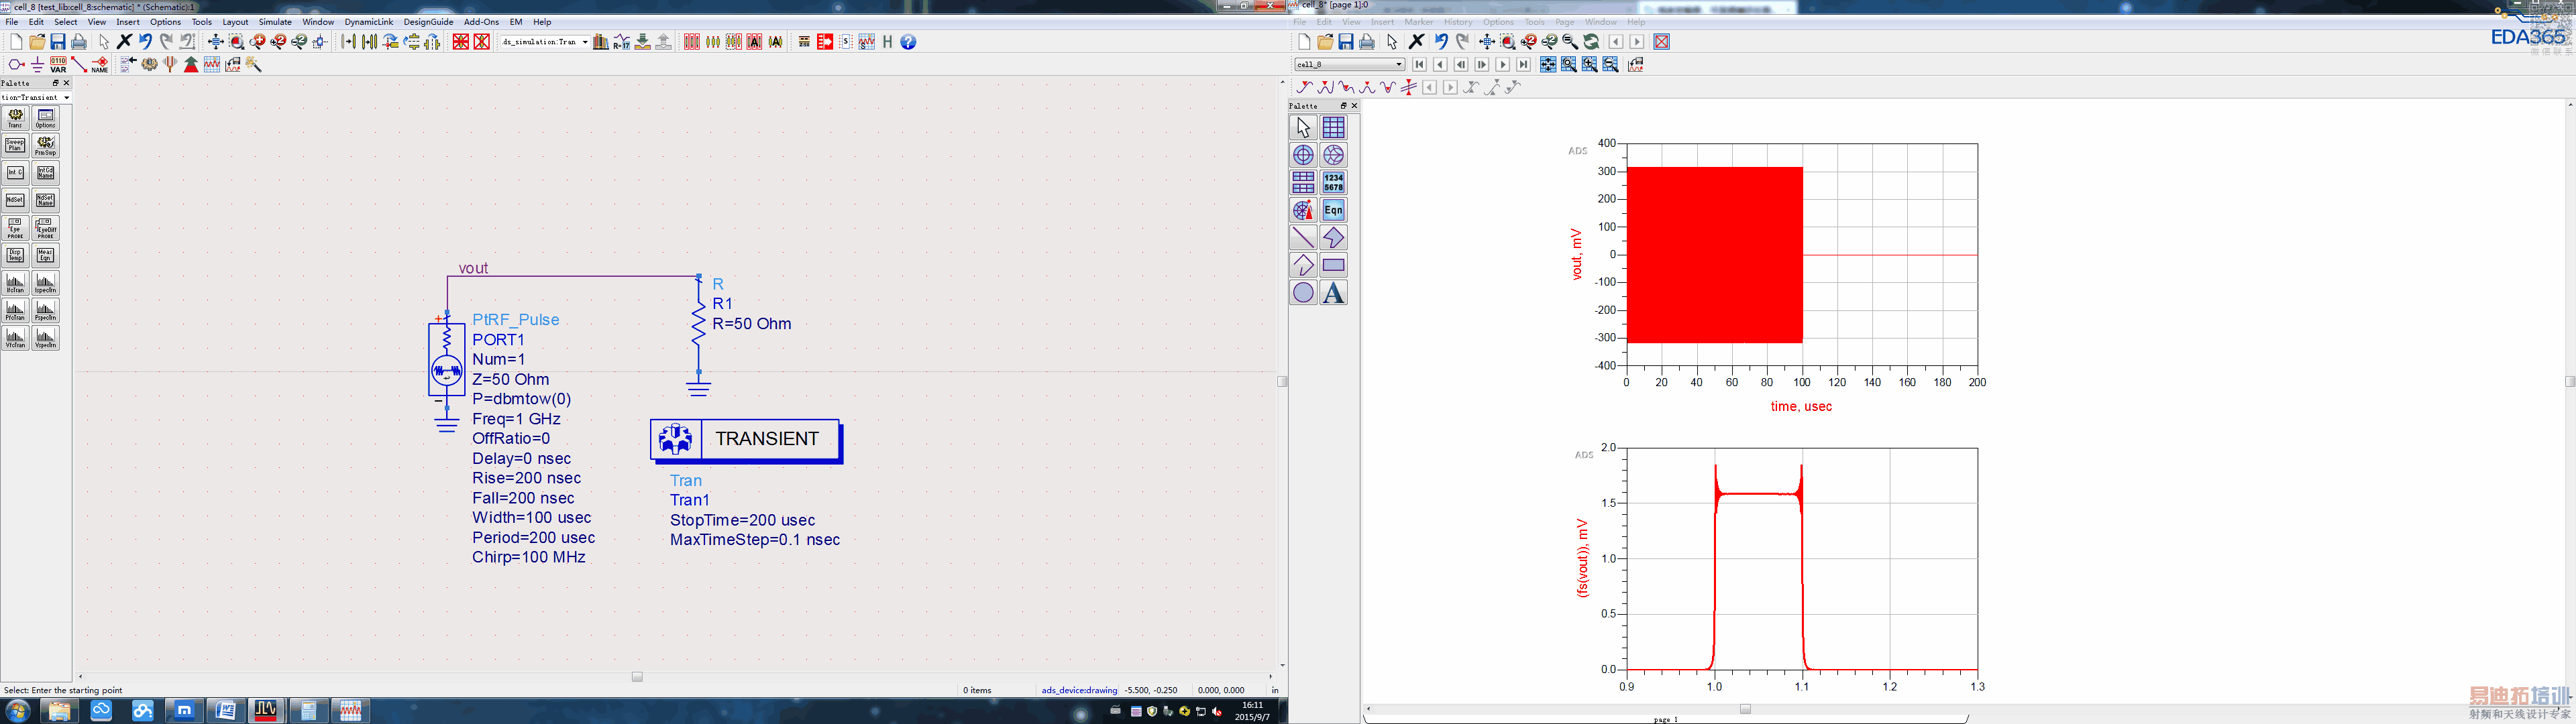Expand the Simulation-Transient palette category dropdown
The height and width of the screenshot is (724, 2576).
pyautogui.click(x=66, y=97)
